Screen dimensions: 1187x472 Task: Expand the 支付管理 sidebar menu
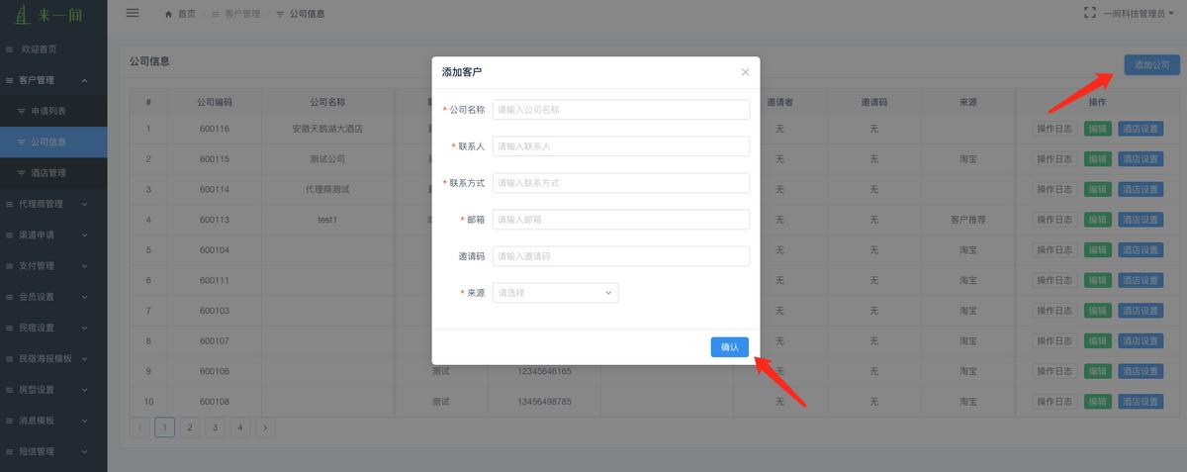(x=53, y=266)
